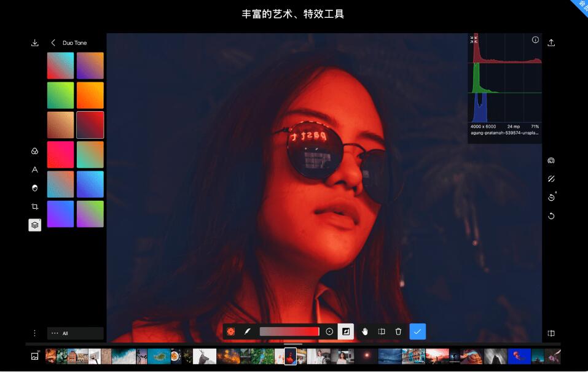The width and height of the screenshot is (588, 372).
Task: Apply the cyan-to-indigo swatch in fifth row
Action: click(90, 184)
